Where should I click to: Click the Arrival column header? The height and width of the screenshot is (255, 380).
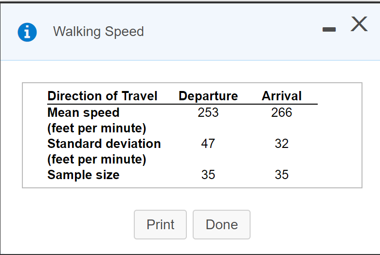[282, 96]
